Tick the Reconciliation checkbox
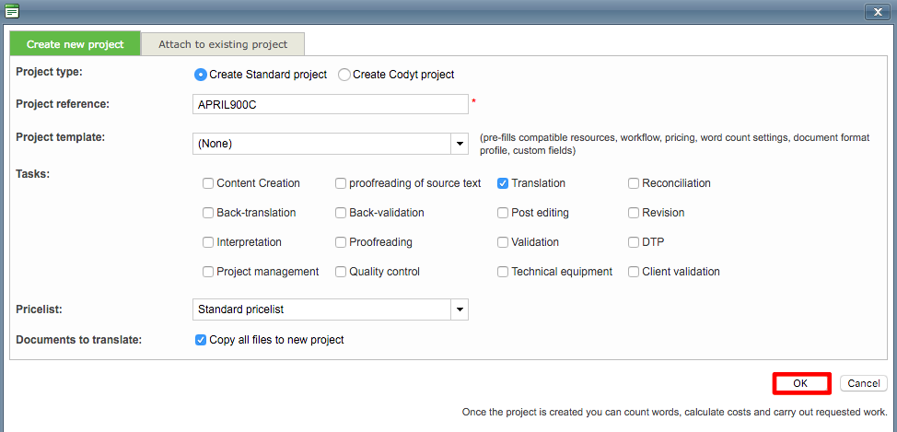Screen dimensions: 897x432 (634, 183)
